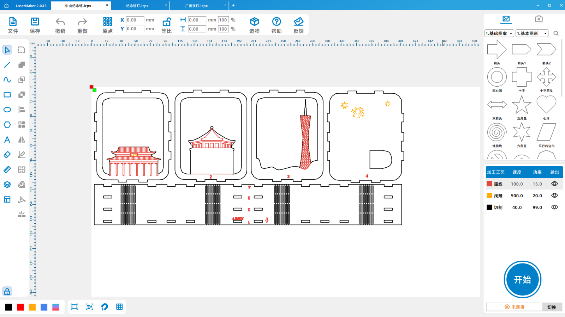
Task: Select the text tool in left toolbar
Action: coord(7,140)
